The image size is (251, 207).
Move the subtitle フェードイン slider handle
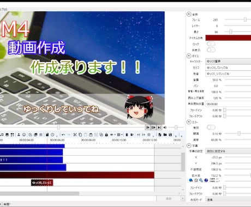[x=225, y=187]
